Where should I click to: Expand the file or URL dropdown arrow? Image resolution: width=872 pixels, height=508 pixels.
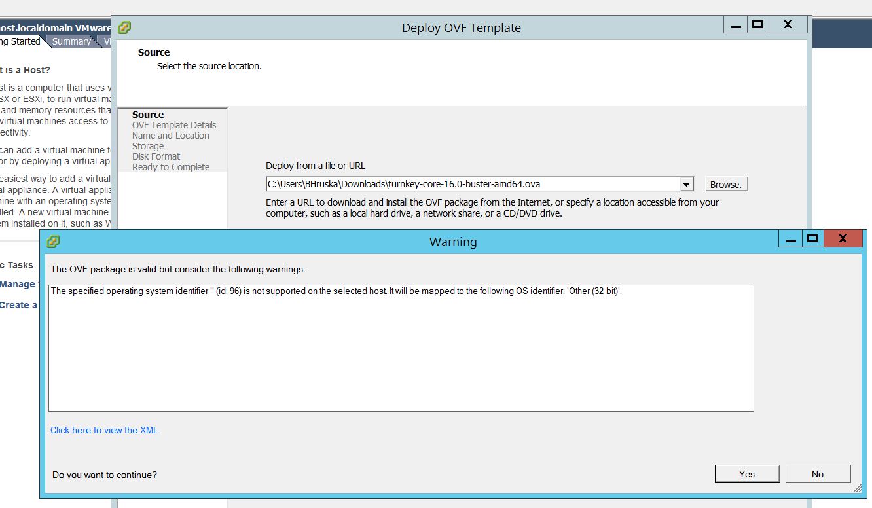[x=686, y=184]
